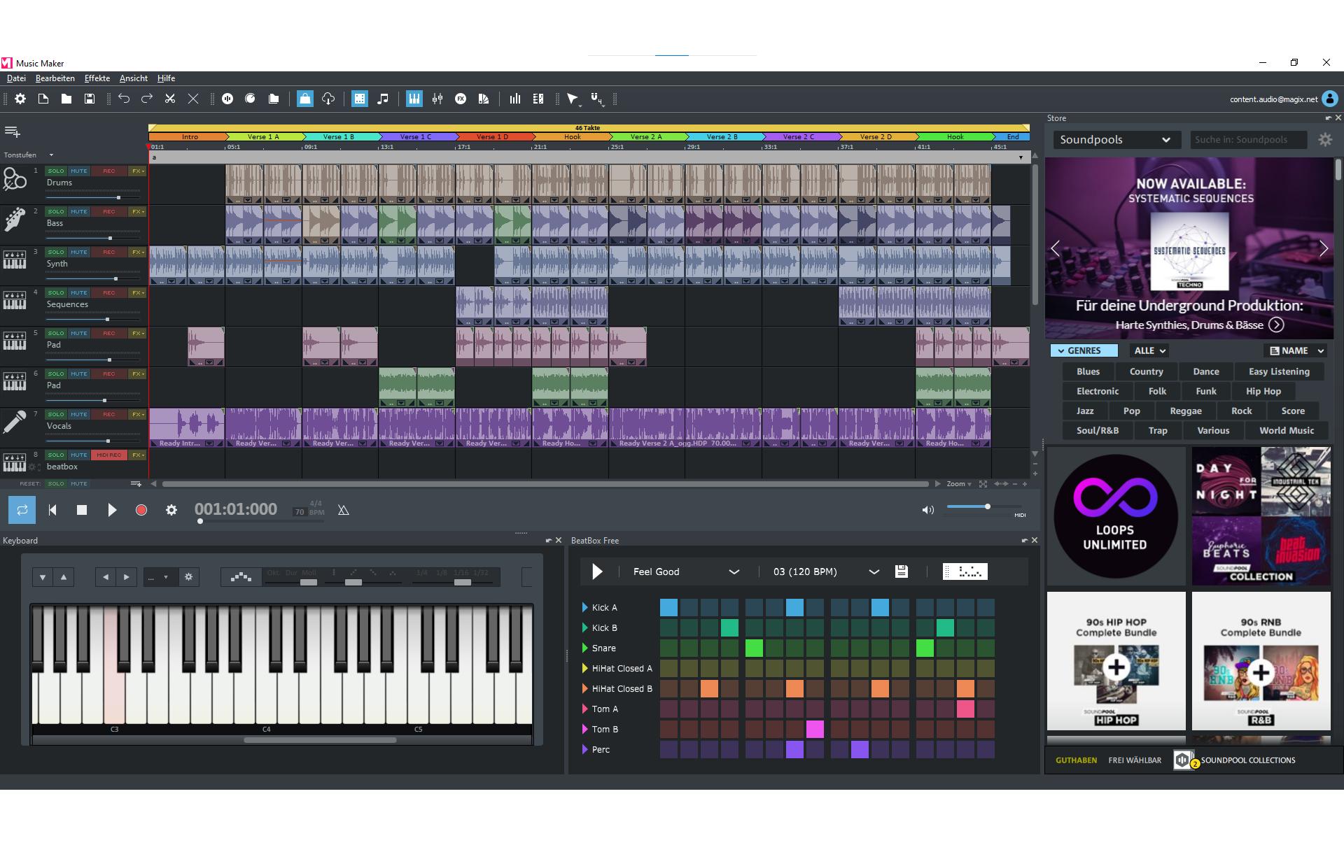Undo the last action
Viewport: 1344px width, 845px height.
[124, 99]
